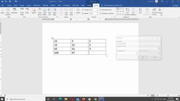Click Split Table
The width and height of the screenshot is (180, 101).
tap(71, 12)
